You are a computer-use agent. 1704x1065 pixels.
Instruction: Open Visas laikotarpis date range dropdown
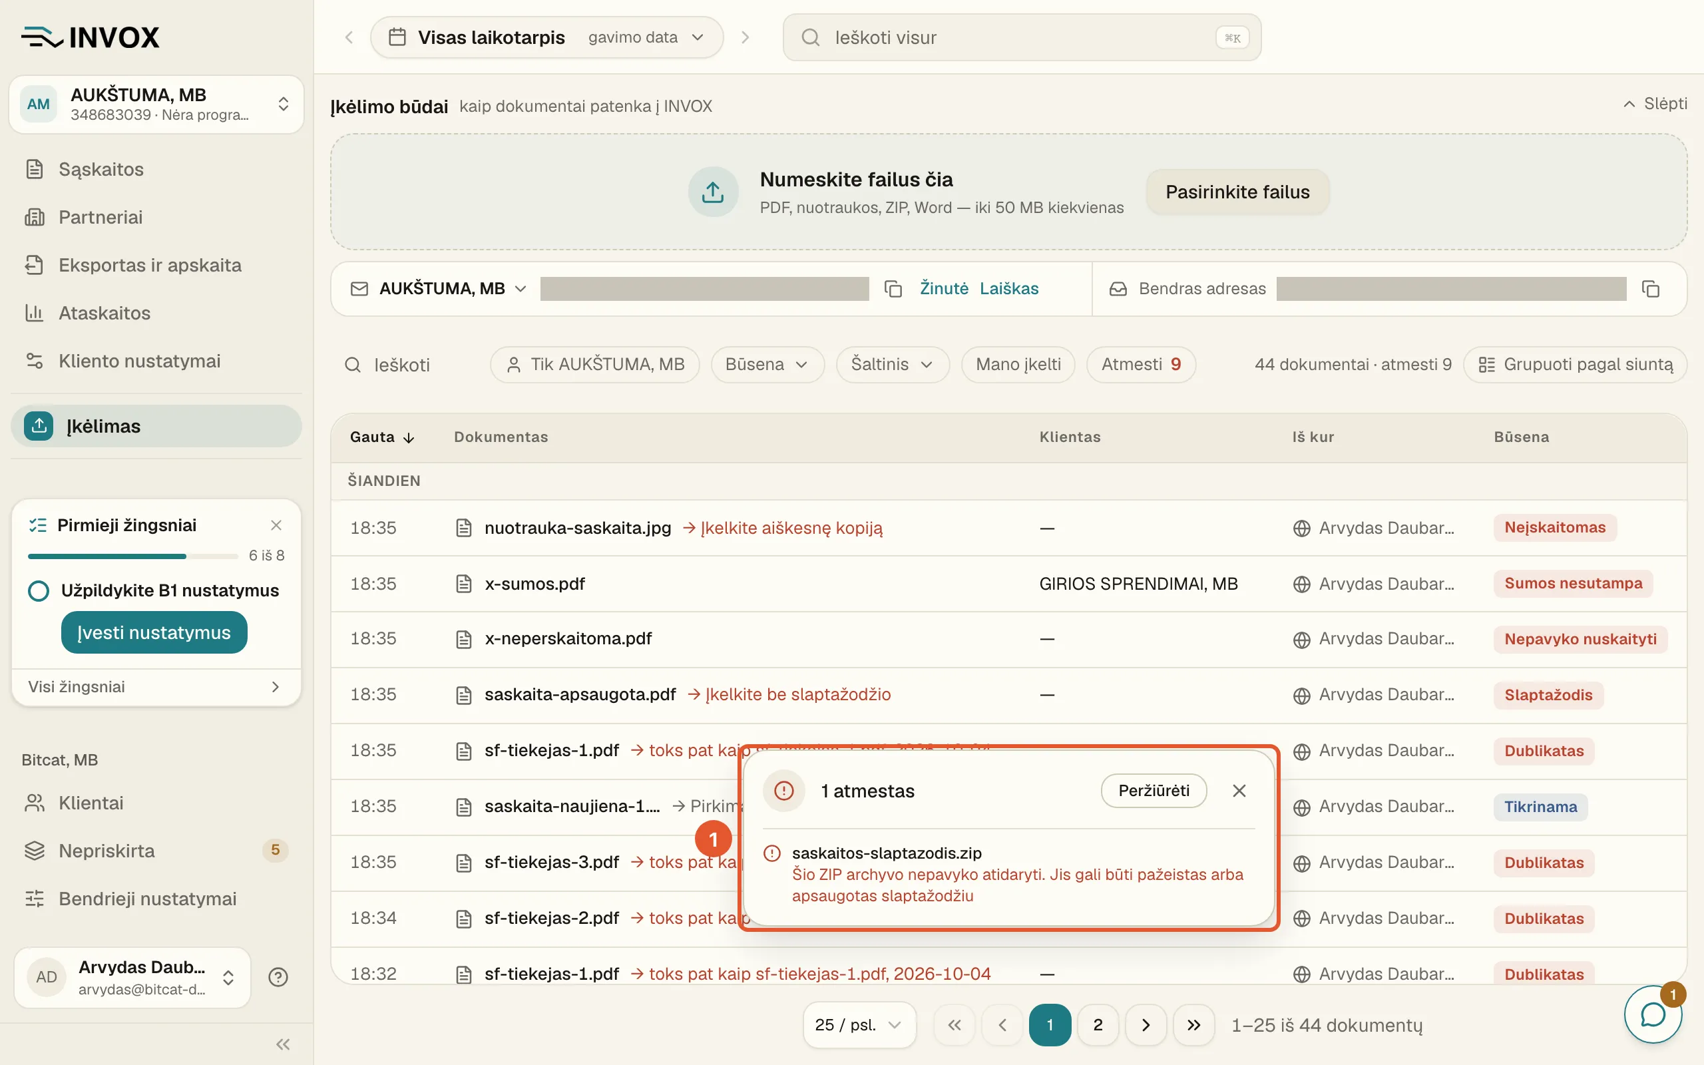(x=546, y=37)
